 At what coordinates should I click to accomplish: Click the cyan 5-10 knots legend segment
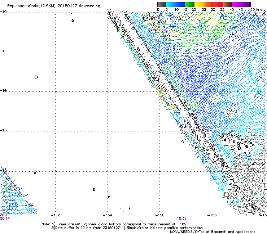click(171, 4)
